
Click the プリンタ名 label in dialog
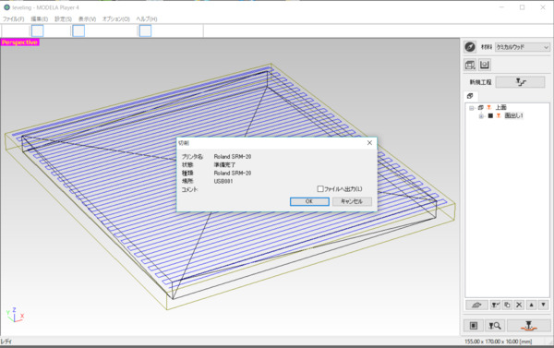(x=192, y=157)
